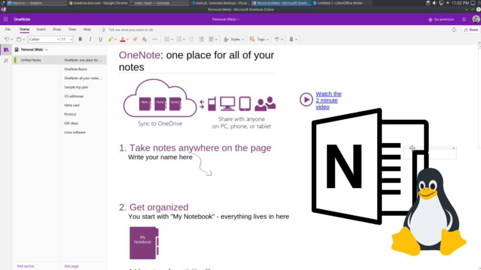This screenshot has height=270, width=481.
Task: Click the bulleted list icon
Action: (x=167, y=39)
